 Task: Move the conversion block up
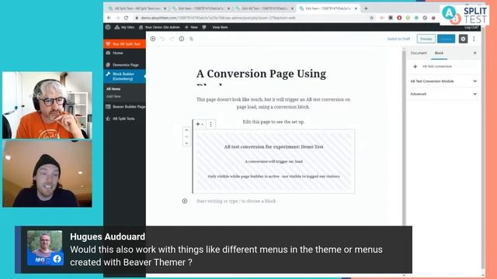click(x=186, y=130)
